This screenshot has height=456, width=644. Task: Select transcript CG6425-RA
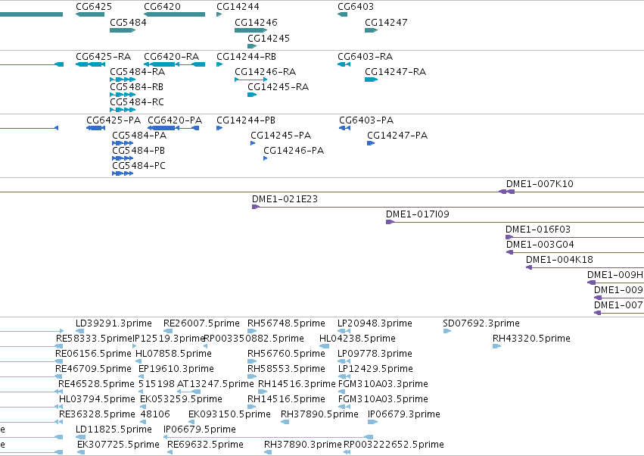coord(104,56)
